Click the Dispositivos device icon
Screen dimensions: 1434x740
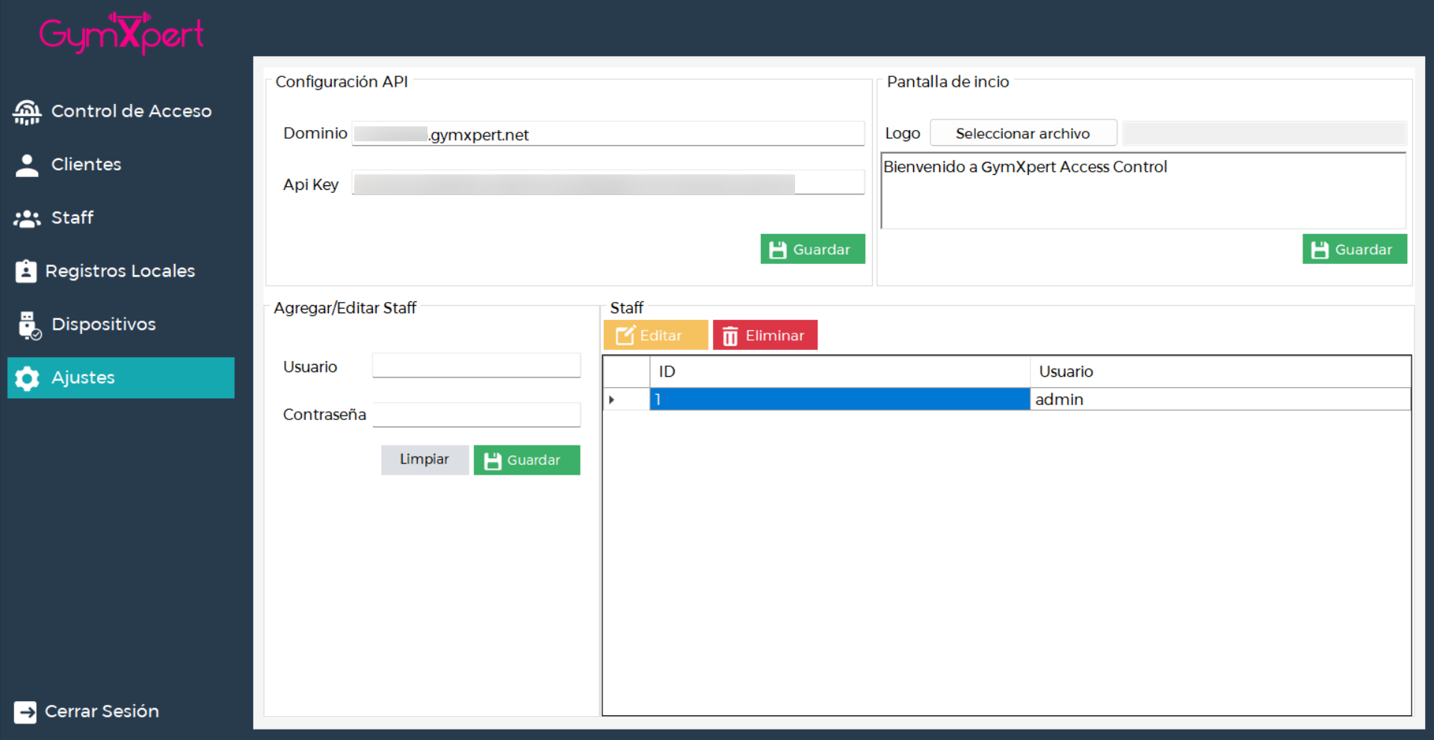(28, 325)
